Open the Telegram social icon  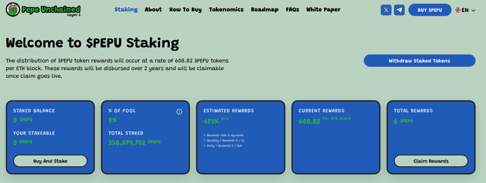coord(400,10)
